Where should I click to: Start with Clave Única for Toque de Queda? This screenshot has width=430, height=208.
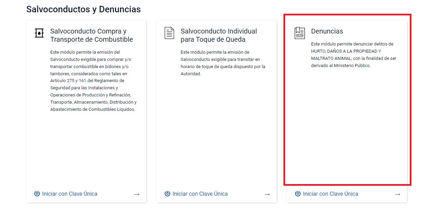[x=200, y=194]
